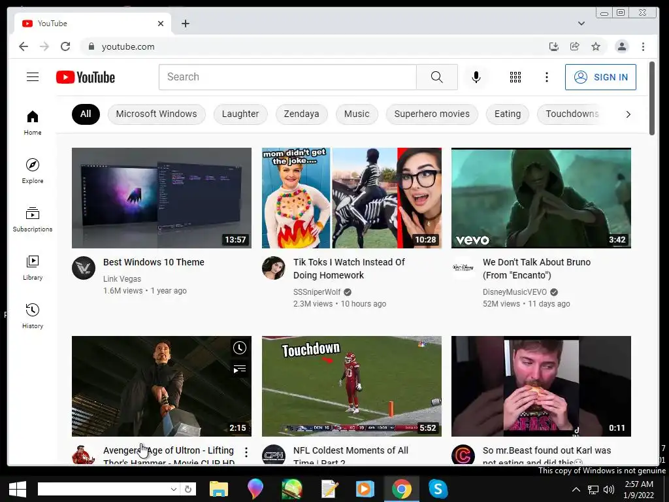Screen dimensions: 669x502
Task: Open the Encanto Bruno vevo thumbnail
Action: click(x=541, y=198)
